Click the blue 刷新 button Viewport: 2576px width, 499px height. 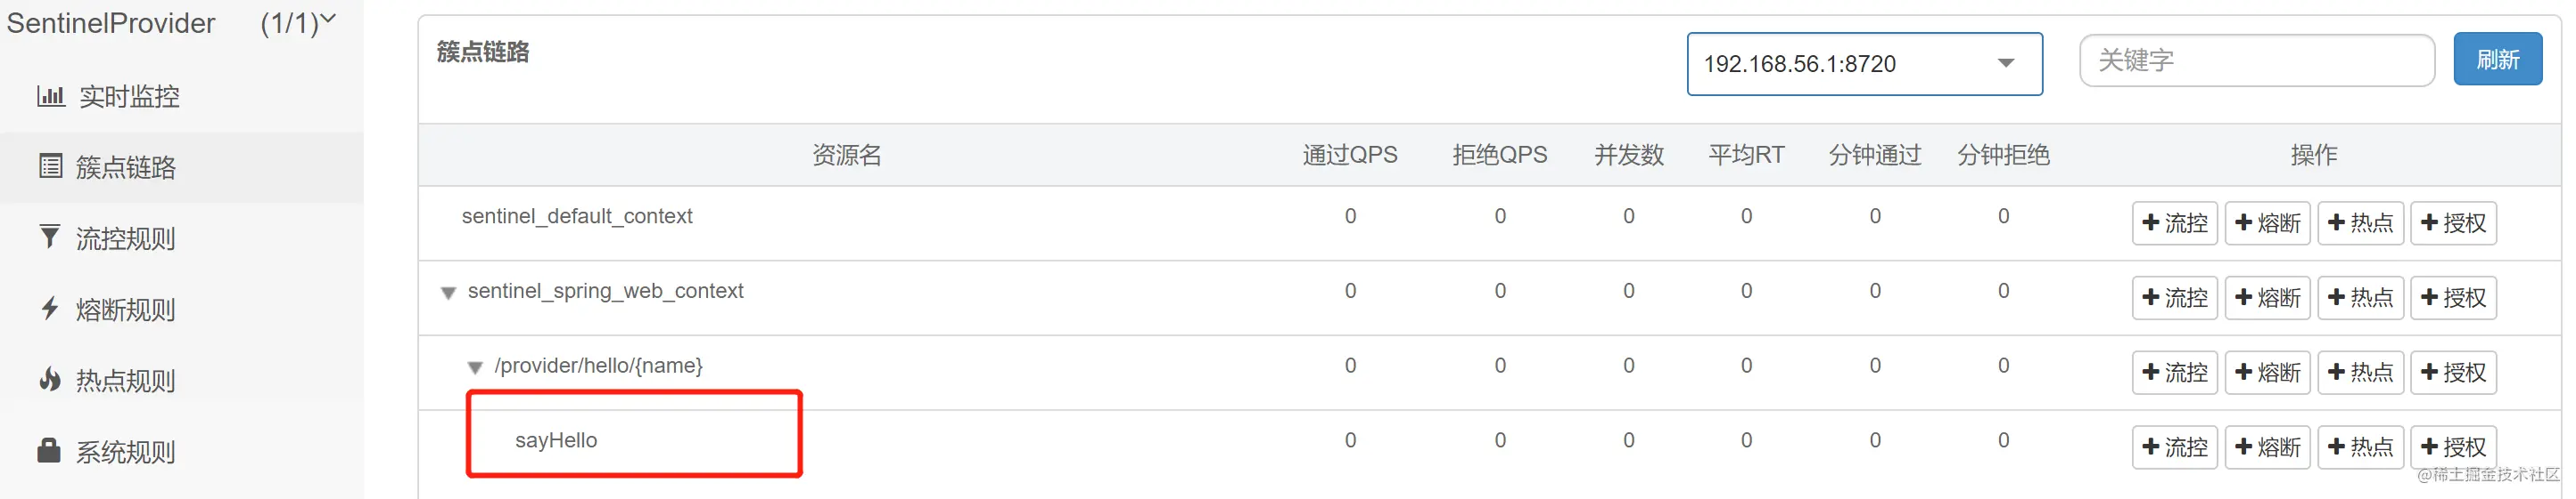(x=2497, y=59)
